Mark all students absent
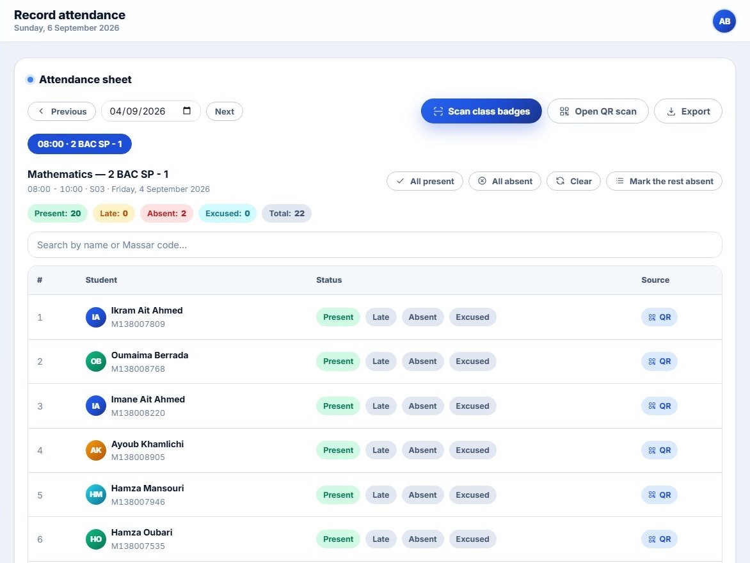 [x=505, y=181]
